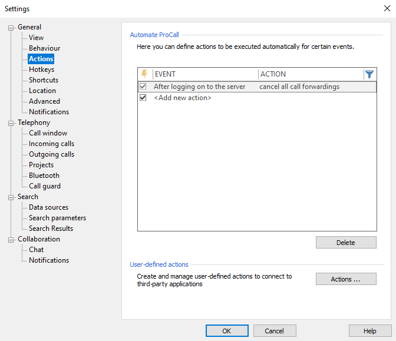Collapse the Collaboration tree section

click(11, 239)
